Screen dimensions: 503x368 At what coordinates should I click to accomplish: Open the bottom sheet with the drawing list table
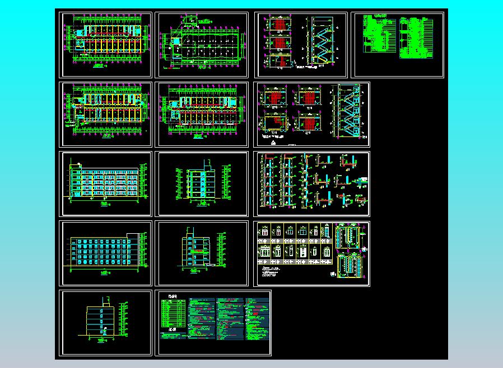(x=213, y=323)
